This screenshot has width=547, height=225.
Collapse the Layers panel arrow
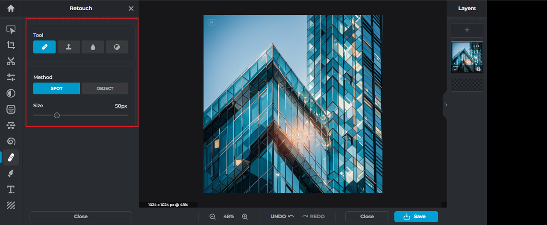446,104
